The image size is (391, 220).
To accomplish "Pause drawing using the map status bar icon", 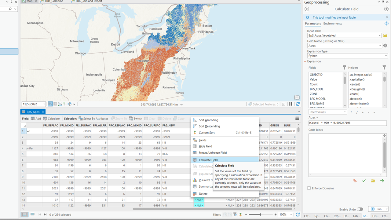I will [291, 104].
